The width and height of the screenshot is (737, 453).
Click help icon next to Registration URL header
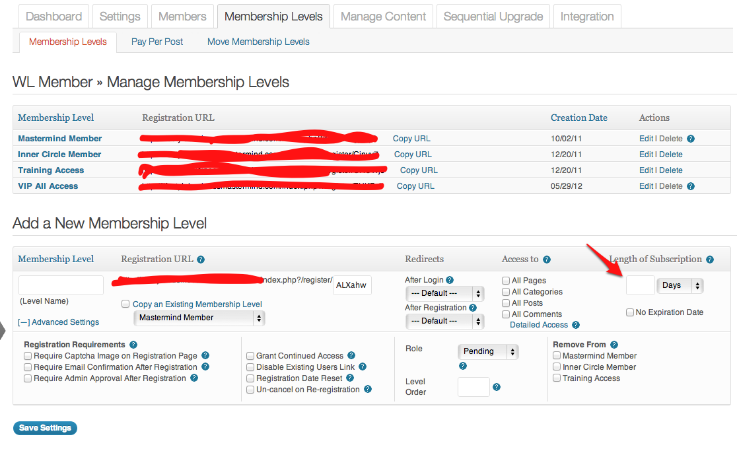pos(201,260)
